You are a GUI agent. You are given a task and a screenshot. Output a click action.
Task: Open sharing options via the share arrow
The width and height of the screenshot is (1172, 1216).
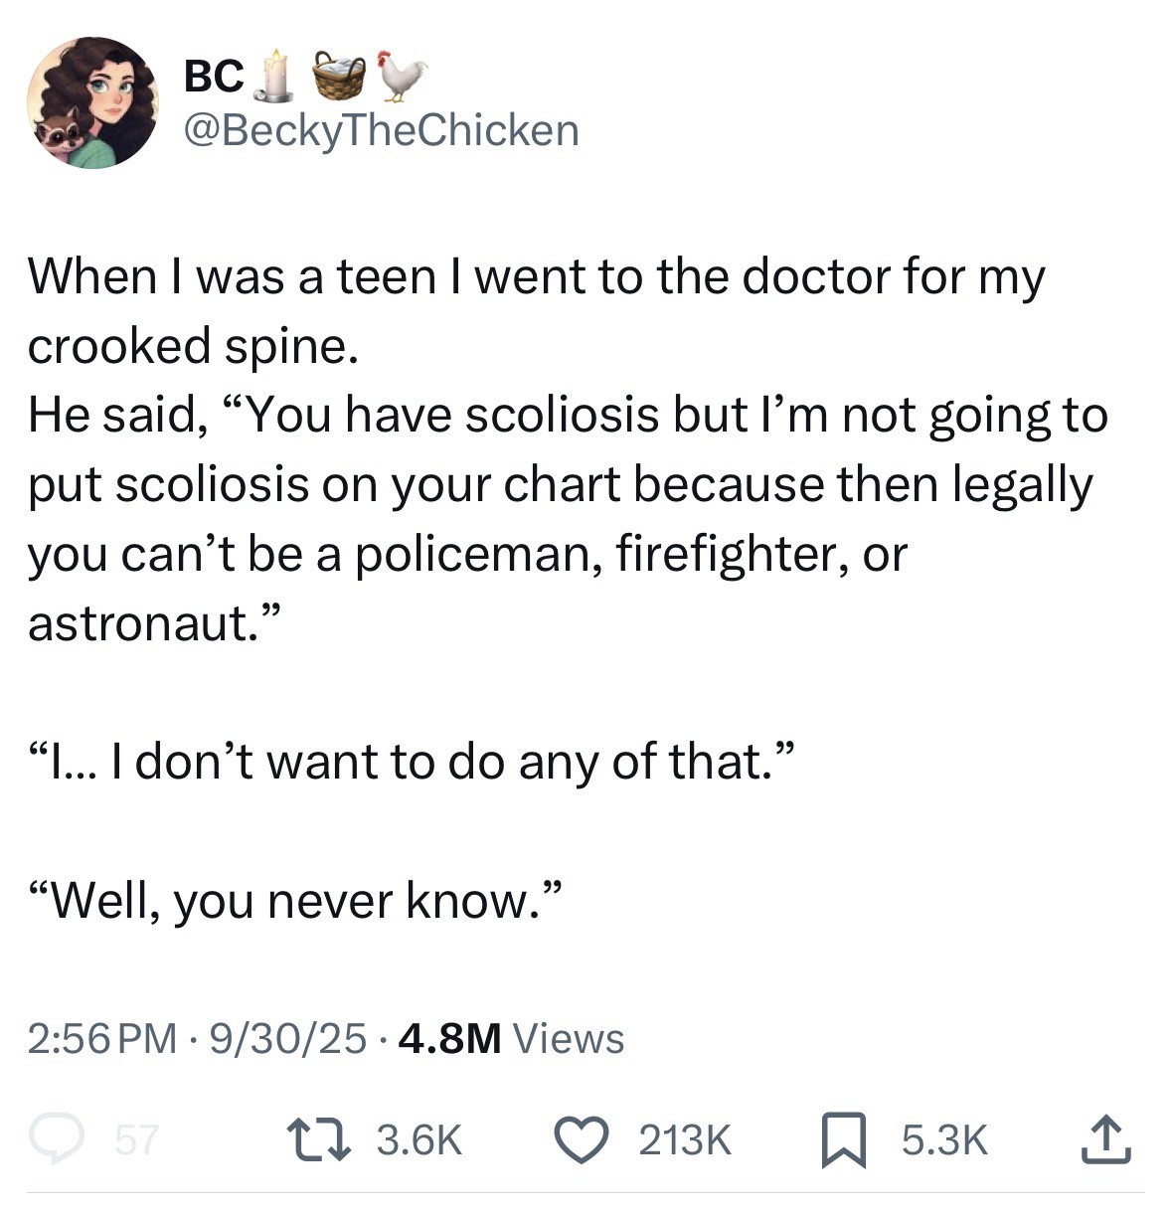point(1106,1140)
